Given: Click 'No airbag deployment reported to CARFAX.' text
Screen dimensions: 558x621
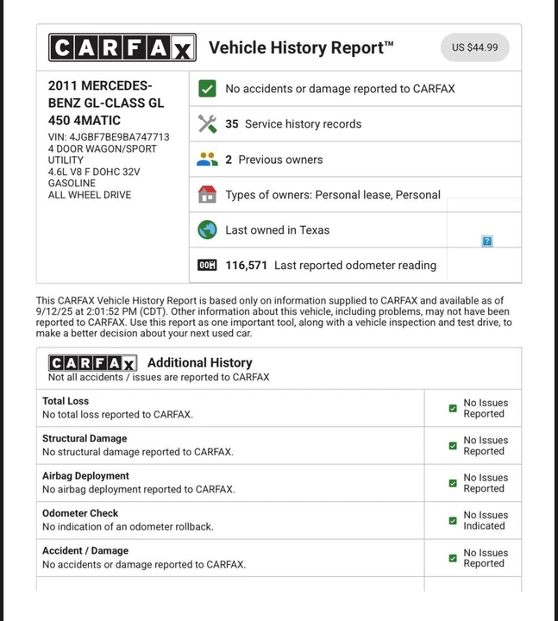Looking at the screenshot, I should click(x=139, y=489).
